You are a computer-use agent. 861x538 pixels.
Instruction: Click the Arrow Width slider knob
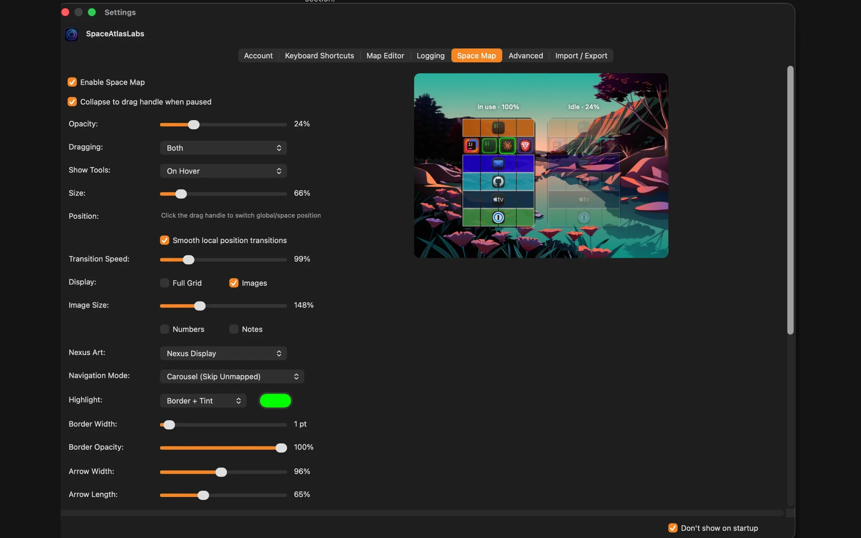point(221,472)
